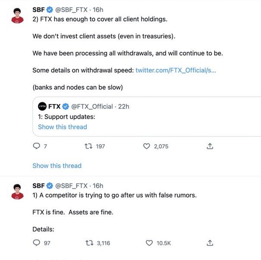Reply to the false rumors tweet

(37, 243)
